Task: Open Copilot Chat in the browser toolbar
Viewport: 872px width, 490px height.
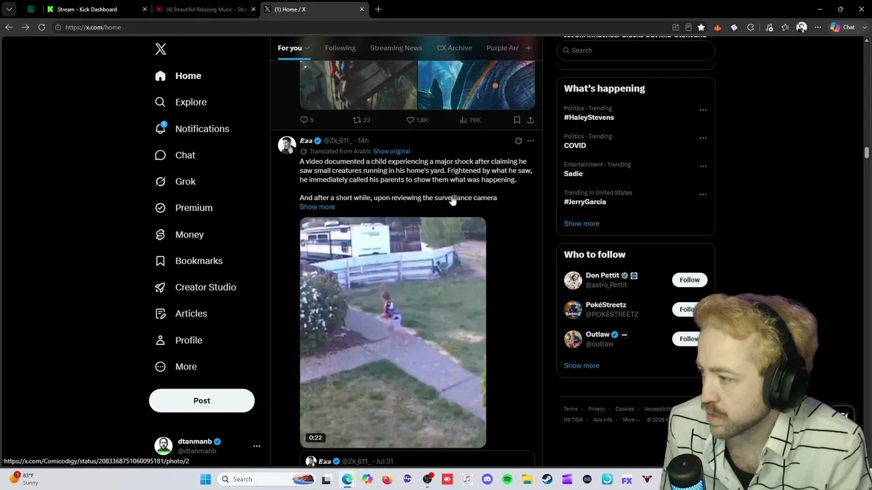Action: 843,27
